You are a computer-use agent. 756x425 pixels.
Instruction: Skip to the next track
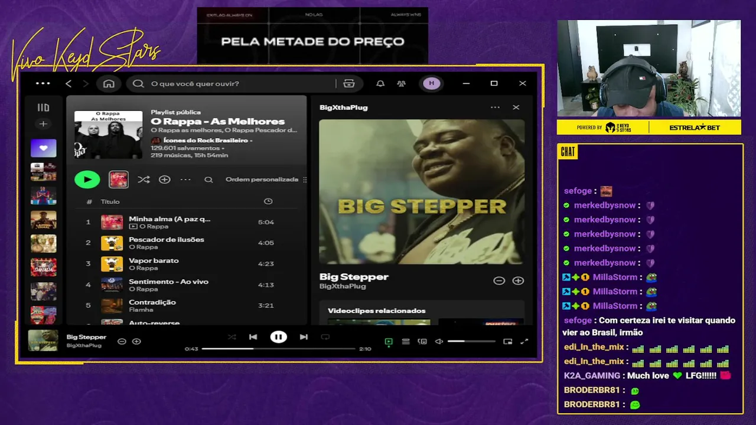[x=304, y=337]
